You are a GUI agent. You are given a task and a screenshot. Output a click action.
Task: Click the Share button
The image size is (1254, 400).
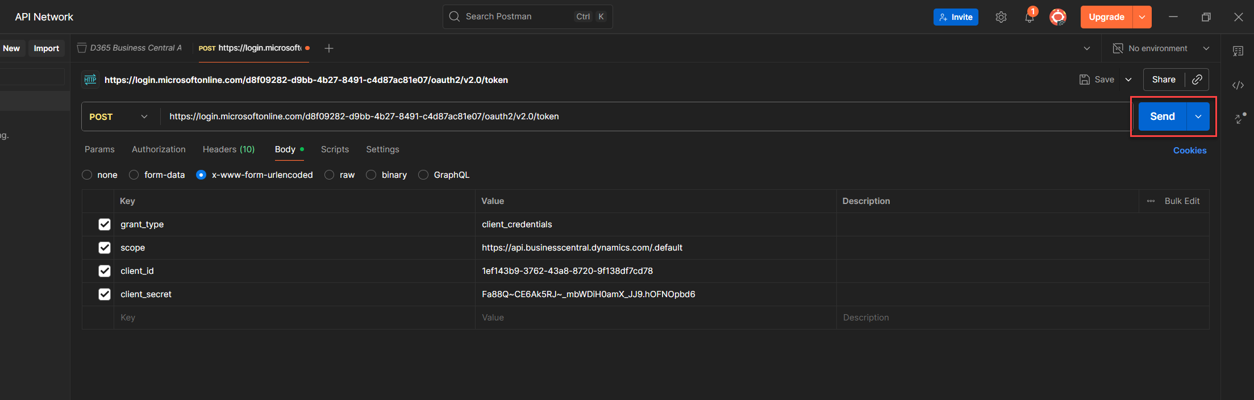point(1164,80)
